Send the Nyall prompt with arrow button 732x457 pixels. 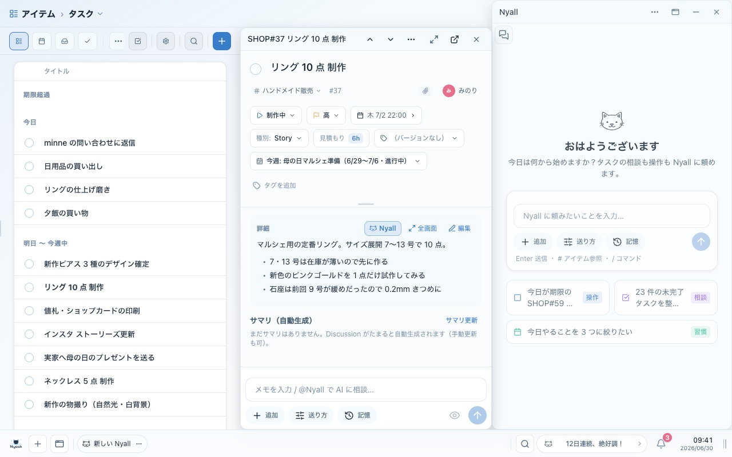[701, 242]
